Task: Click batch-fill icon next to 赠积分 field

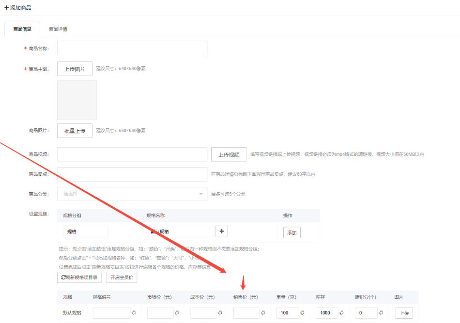Action: click(x=381, y=313)
